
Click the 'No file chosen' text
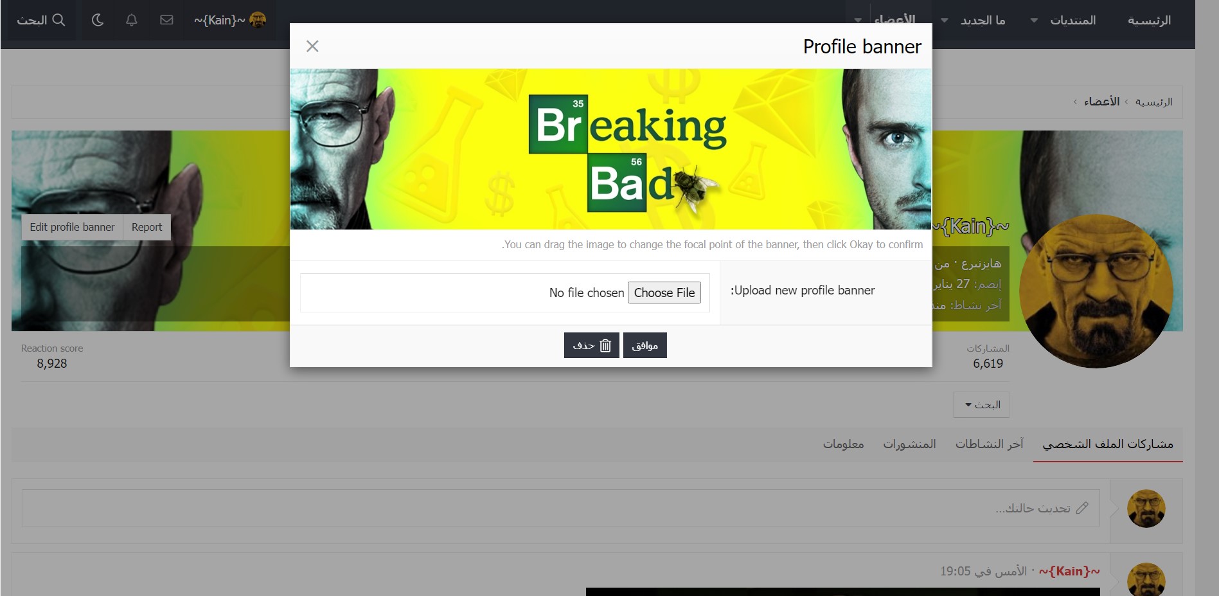[x=587, y=293]
